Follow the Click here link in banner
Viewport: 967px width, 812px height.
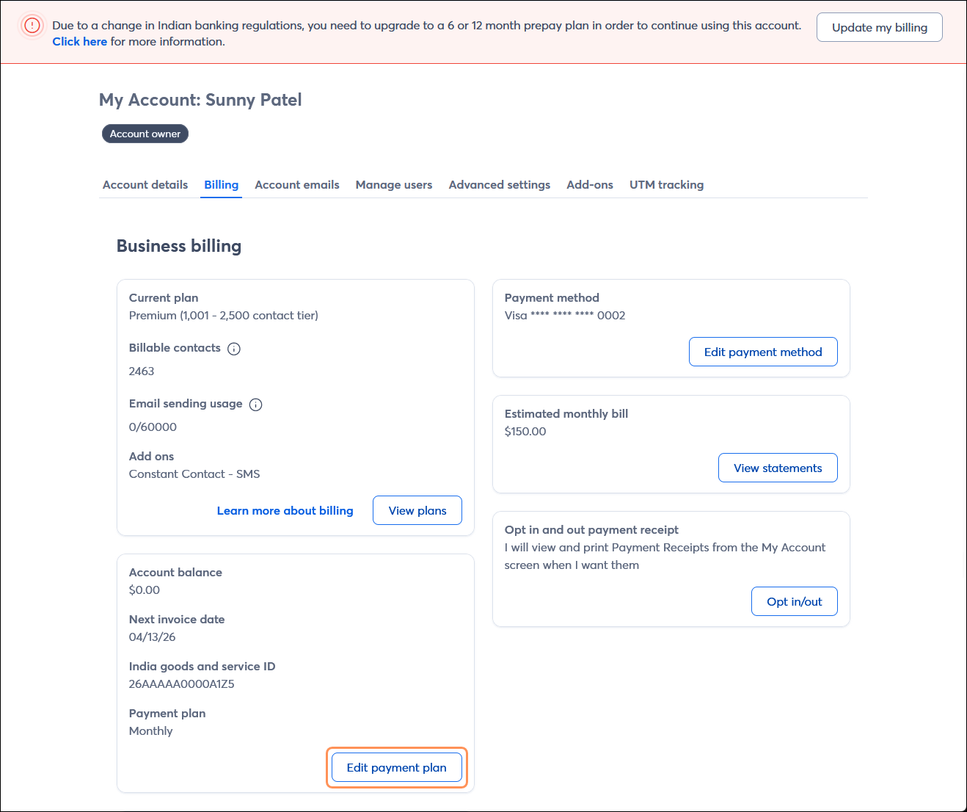80,42
